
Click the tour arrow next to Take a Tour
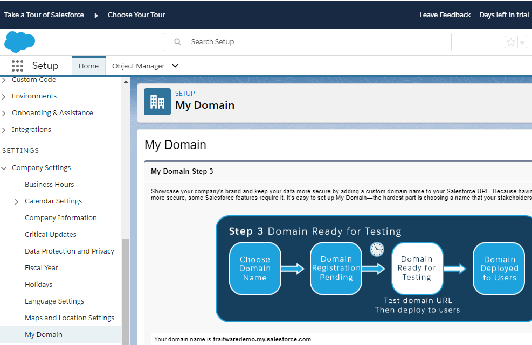pyautogui.click(x=96, y=15)
